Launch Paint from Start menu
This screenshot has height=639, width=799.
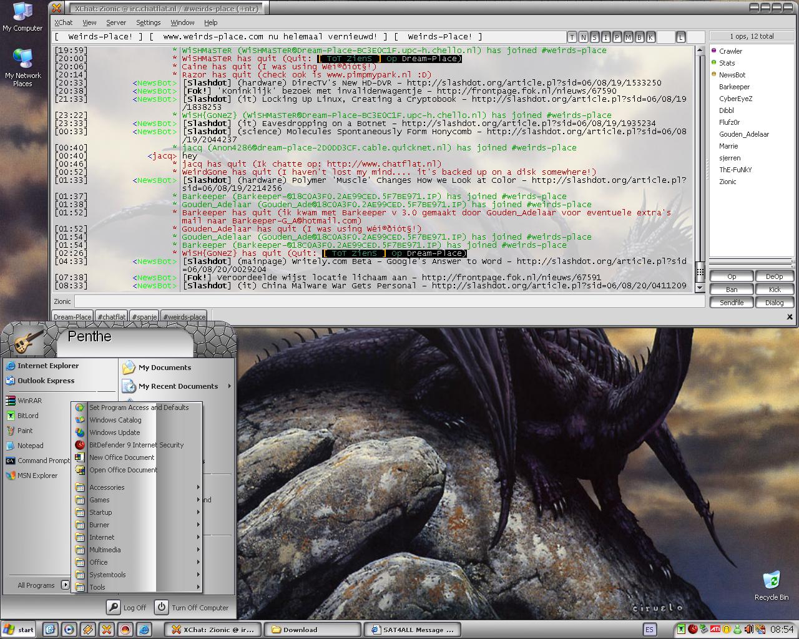(x=19, y=431)
